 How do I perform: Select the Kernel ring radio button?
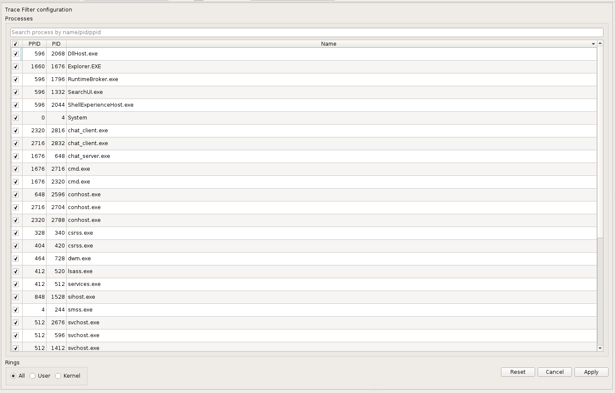click(x=58, y=376)
